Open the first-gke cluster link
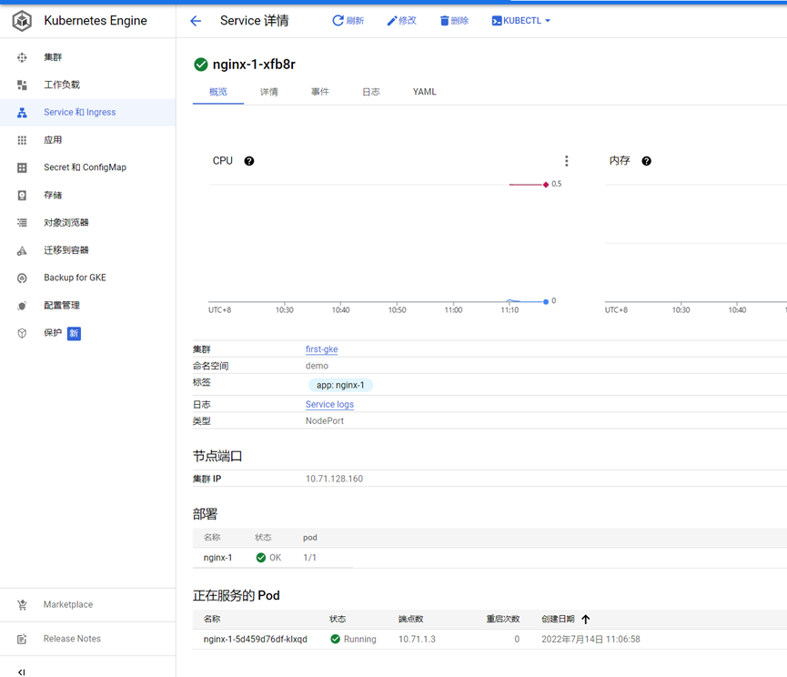The height and width of the screenshot is (677, 787). pyautogui.click(x=321, y=349)
